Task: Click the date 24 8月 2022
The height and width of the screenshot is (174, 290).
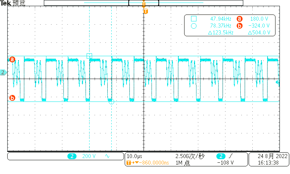Action: pos(273,156)
